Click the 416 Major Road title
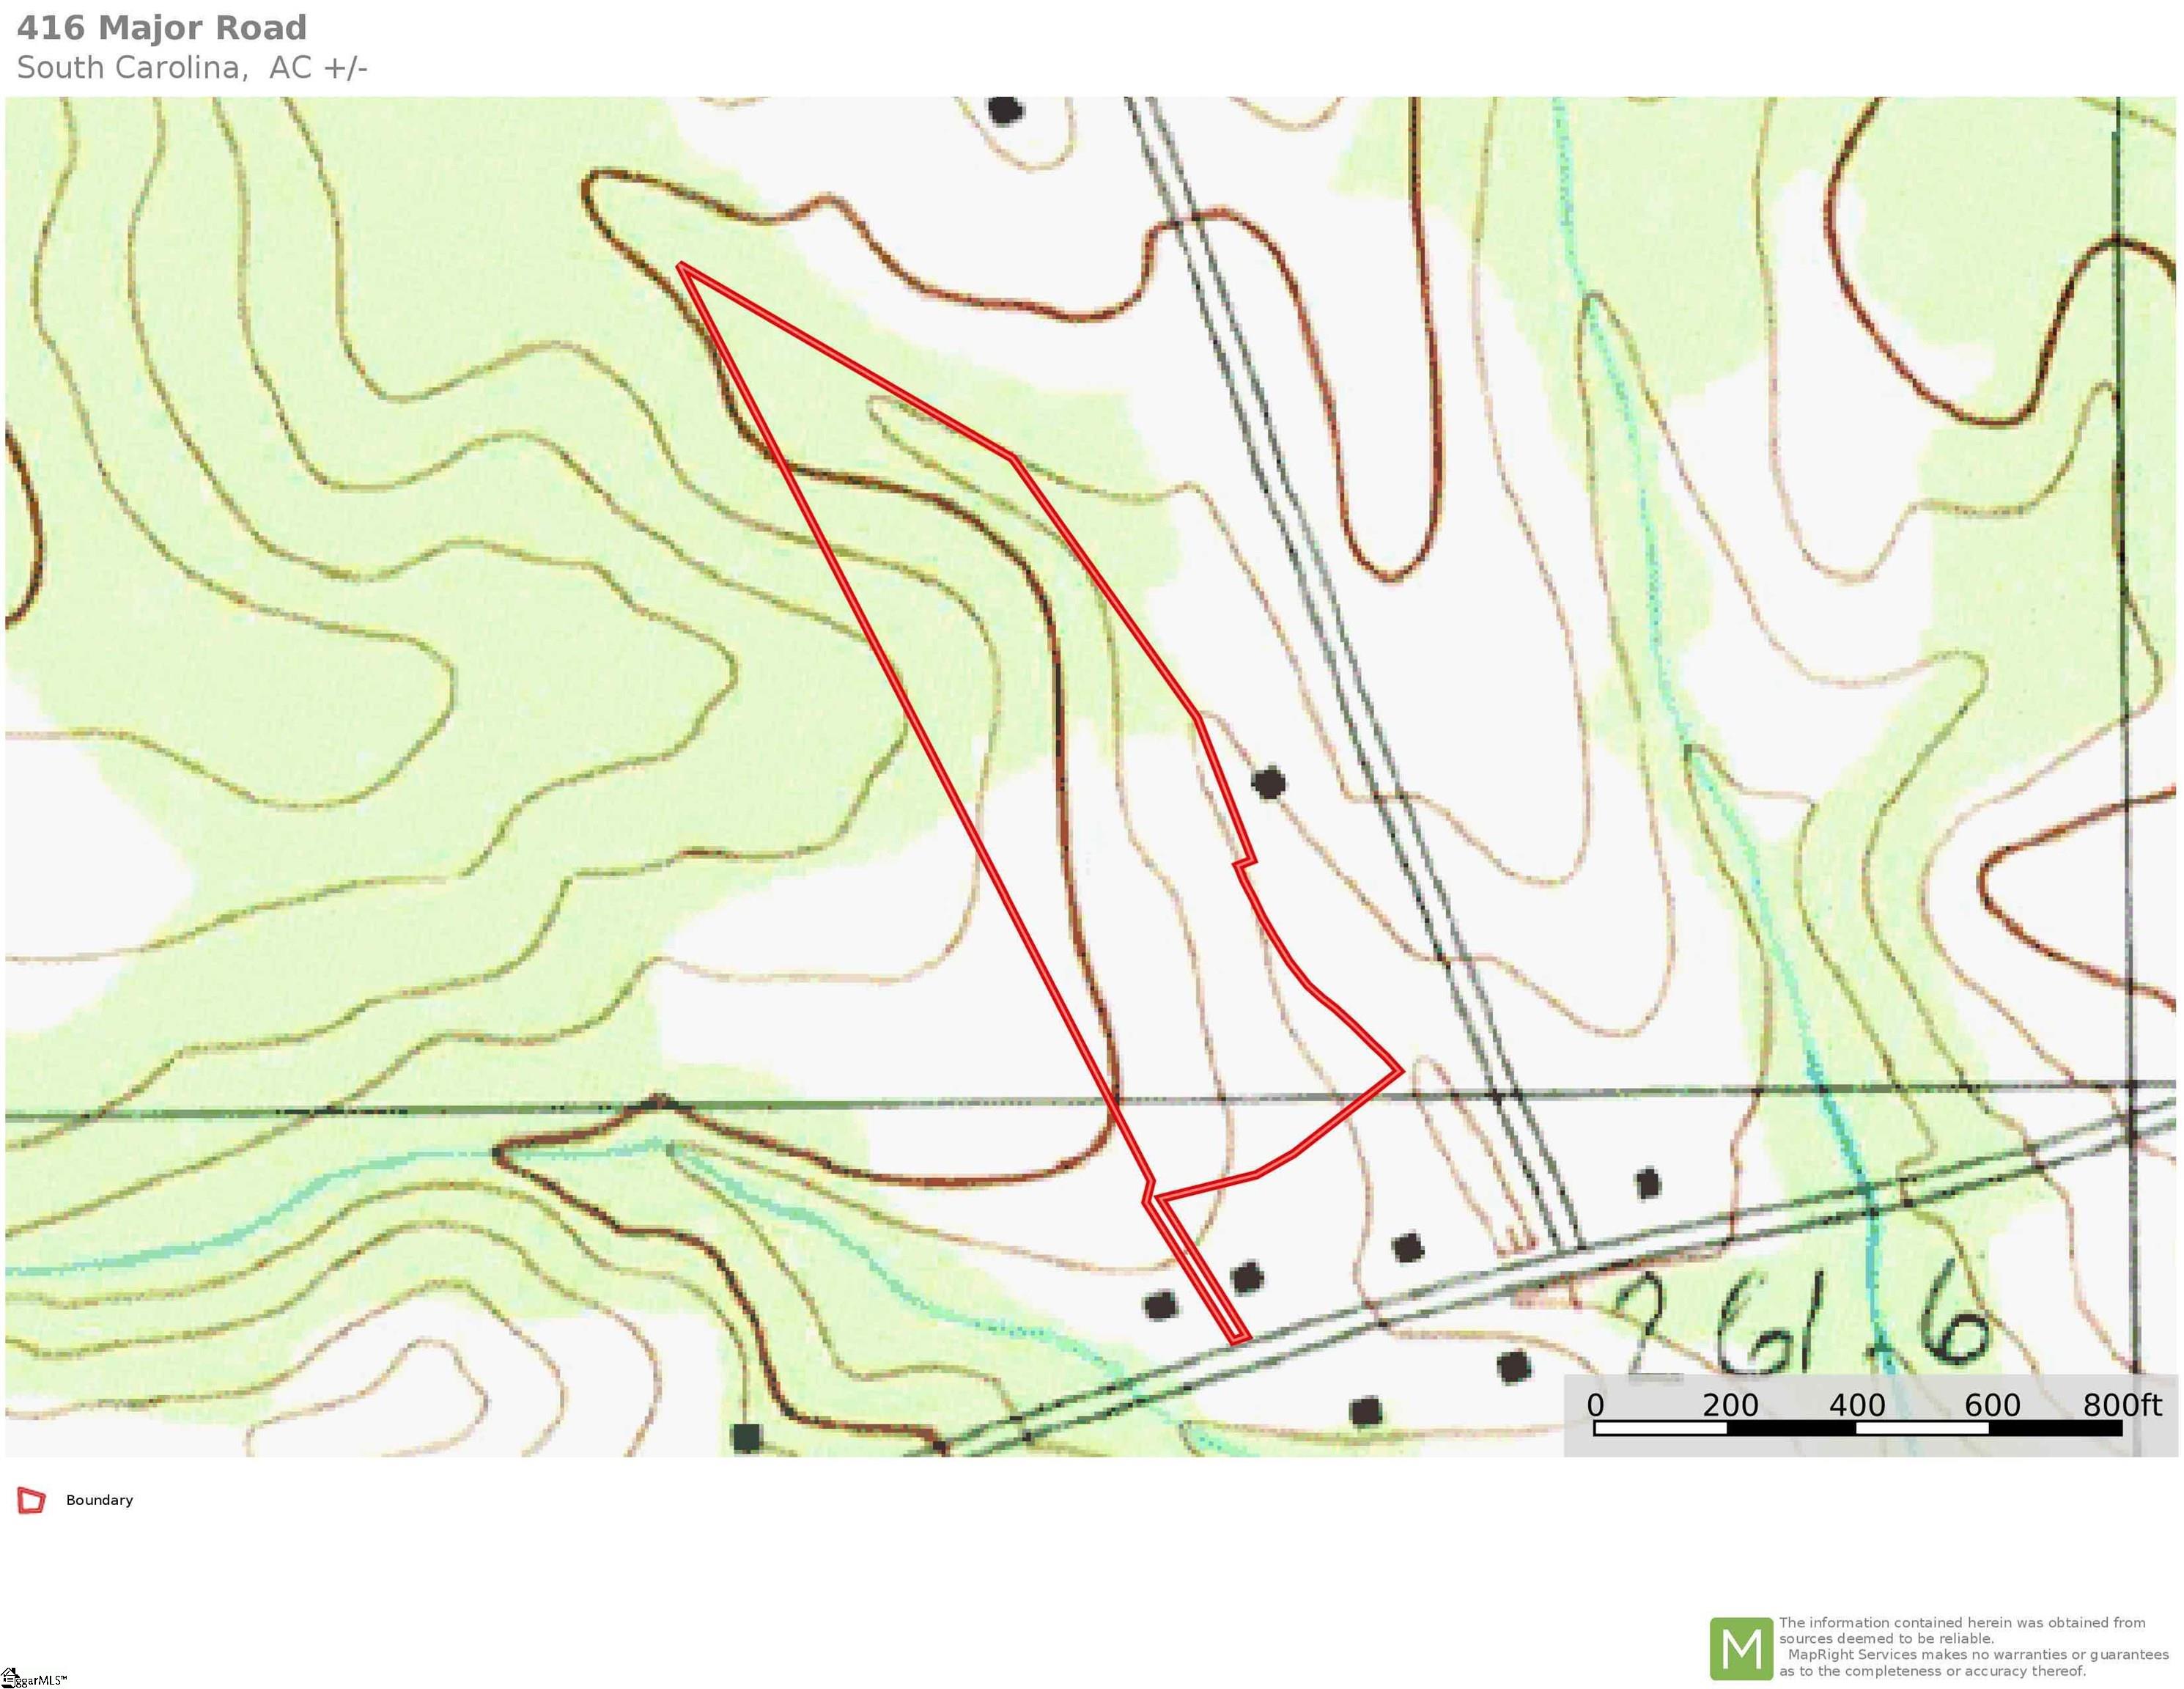 pos(162,28)
